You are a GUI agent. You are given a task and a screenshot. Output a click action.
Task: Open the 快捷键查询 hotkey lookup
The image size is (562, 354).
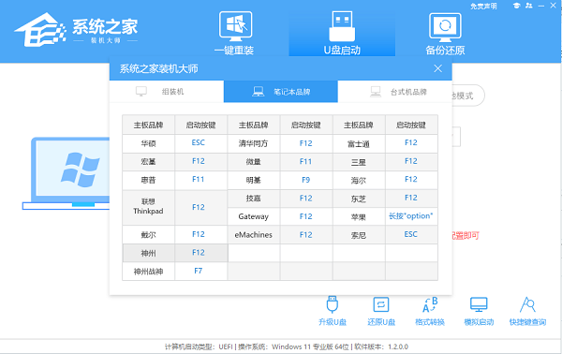point(527,311)
